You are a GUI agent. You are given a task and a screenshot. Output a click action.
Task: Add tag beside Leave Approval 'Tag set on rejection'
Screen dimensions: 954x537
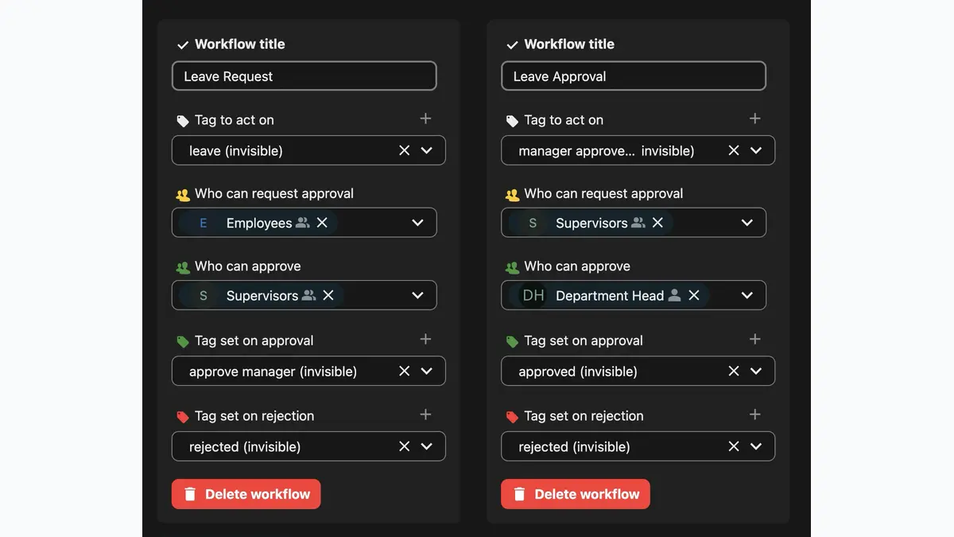[x=754, y=414]
